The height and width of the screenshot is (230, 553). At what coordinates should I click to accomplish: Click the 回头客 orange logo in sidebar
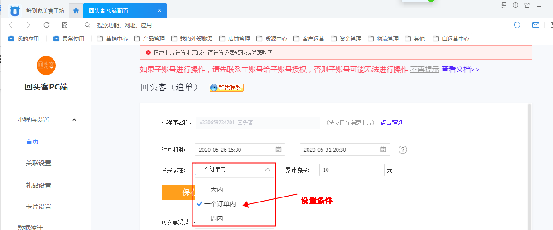pos(46,65)
